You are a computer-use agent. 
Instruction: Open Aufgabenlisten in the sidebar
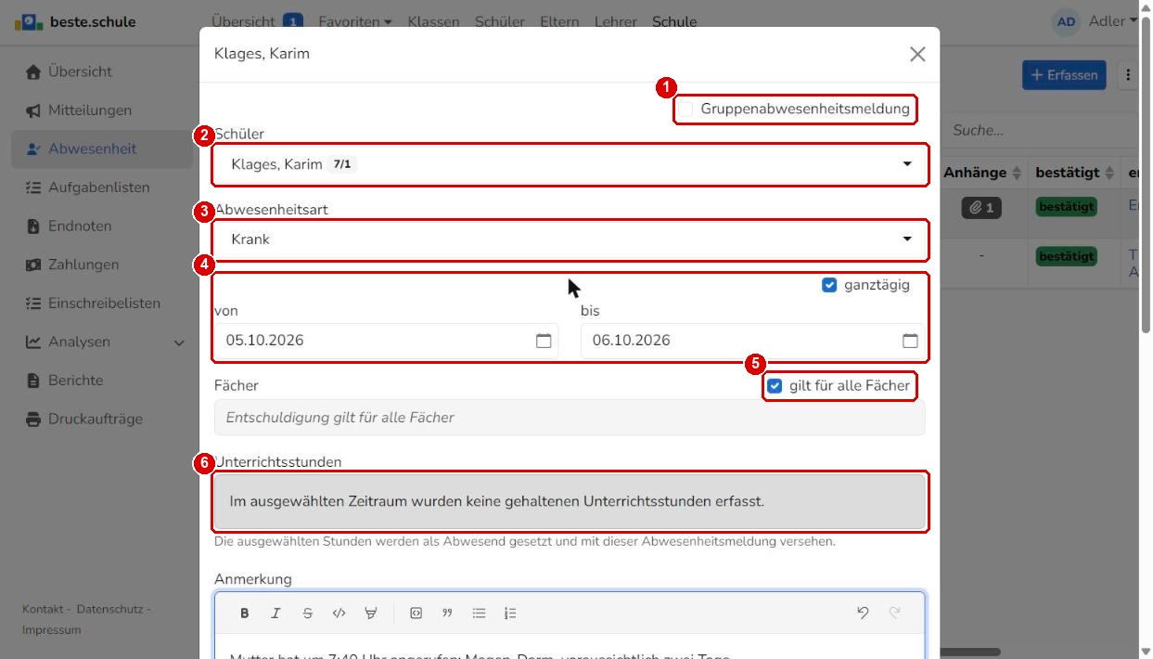click(x=102, y=187)
